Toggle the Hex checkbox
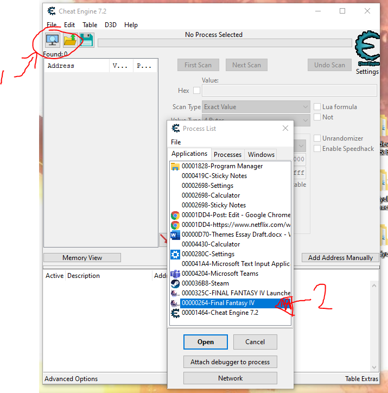The height and width of the screenshot is (393, 388). click(x=196, y=90)
